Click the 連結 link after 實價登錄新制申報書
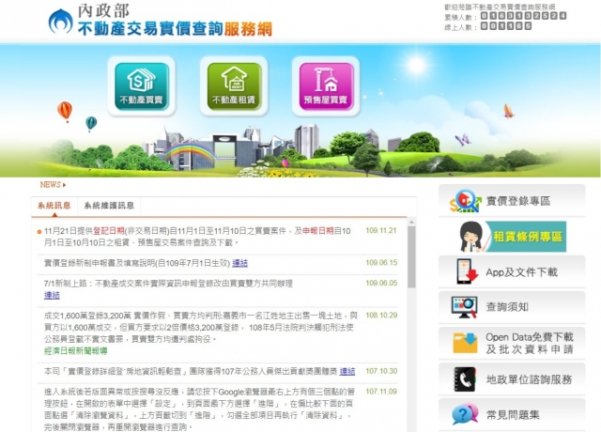 [240, 263]
